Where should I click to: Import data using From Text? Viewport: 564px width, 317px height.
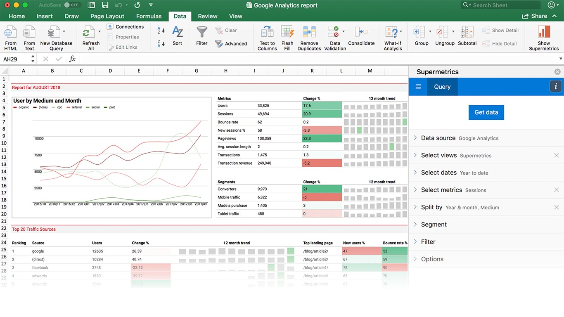pos(29,38)
